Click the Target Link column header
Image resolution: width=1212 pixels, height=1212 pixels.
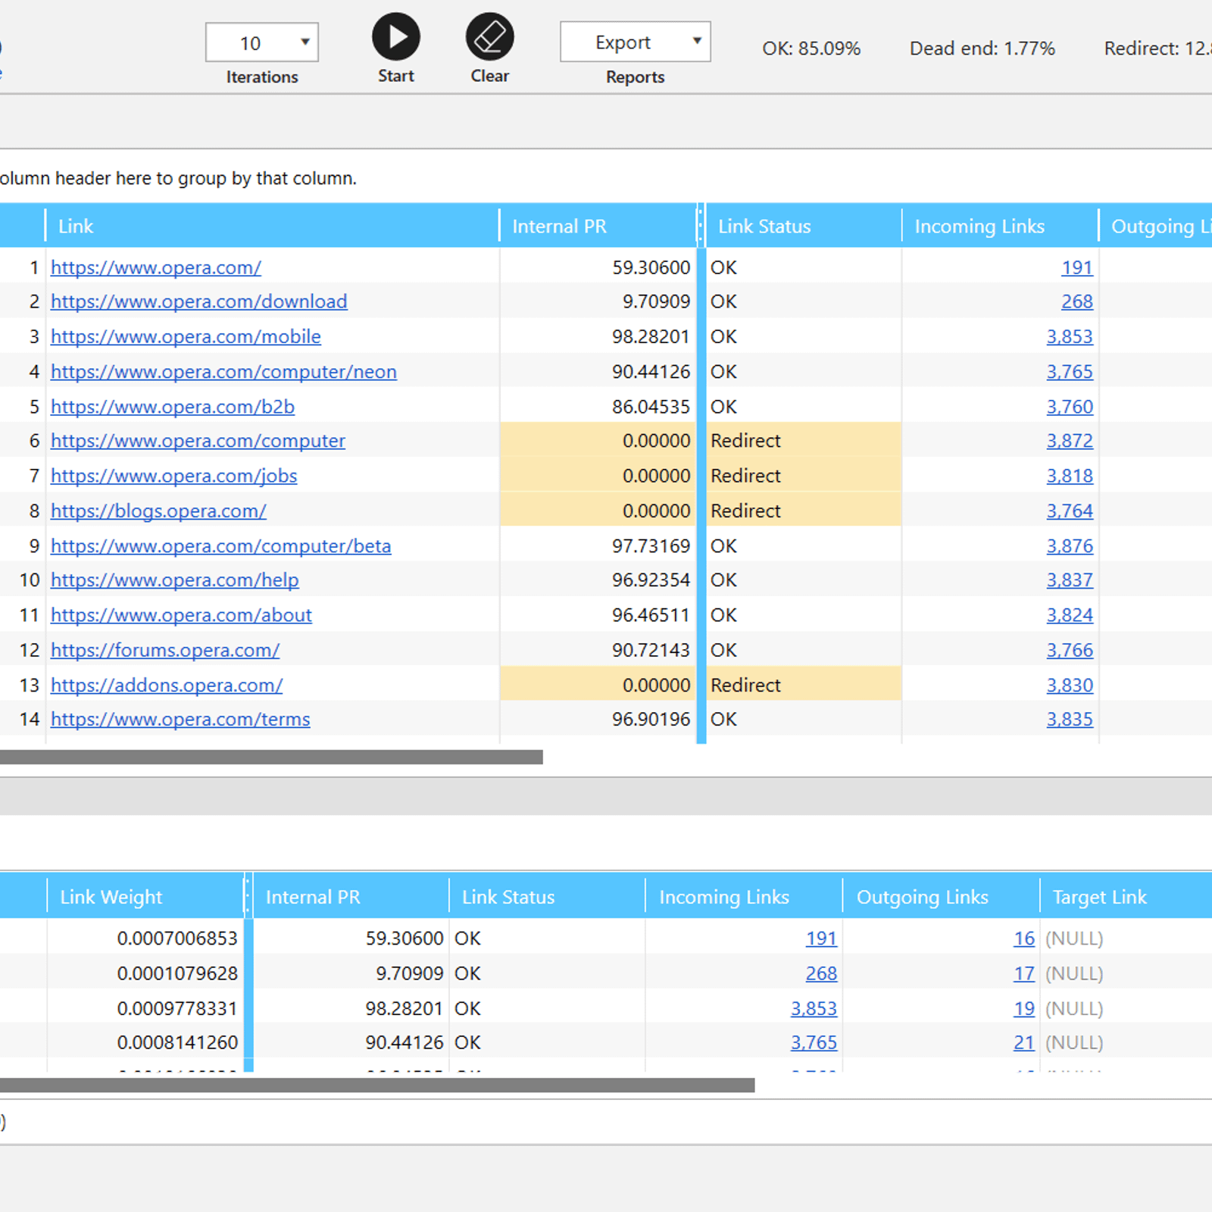click(x=1126, y=897)
